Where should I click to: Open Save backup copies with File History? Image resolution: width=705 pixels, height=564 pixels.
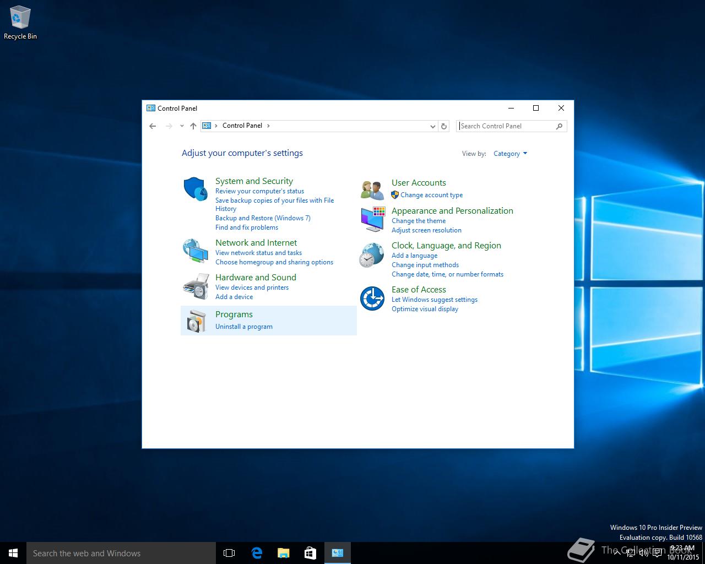click(274, 204)
